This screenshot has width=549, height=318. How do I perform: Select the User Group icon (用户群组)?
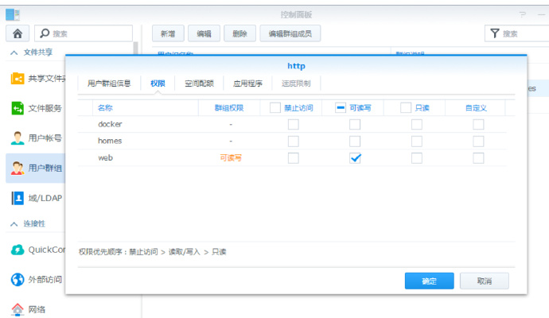18,169
